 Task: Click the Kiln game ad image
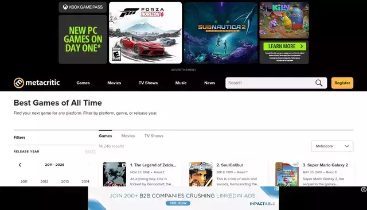tap(284, 20)
